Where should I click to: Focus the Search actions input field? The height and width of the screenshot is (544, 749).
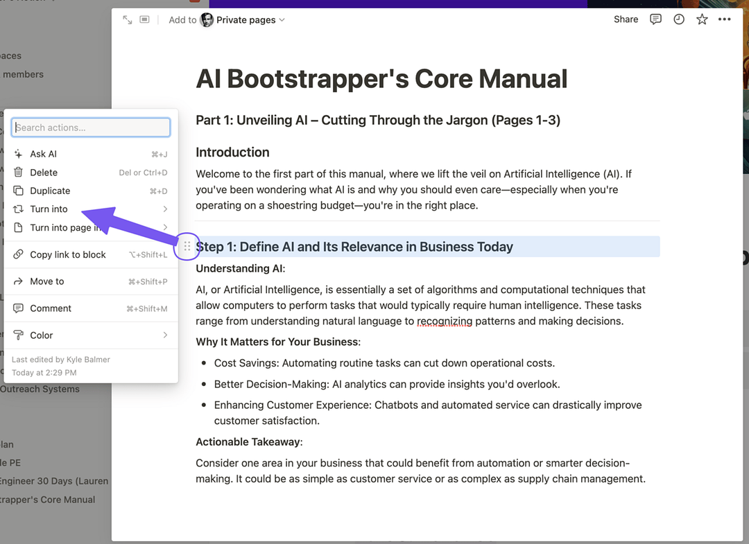(x=91, y=128)
